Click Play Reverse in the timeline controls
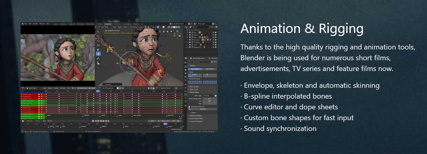427x154 pixels. point(101,121)
